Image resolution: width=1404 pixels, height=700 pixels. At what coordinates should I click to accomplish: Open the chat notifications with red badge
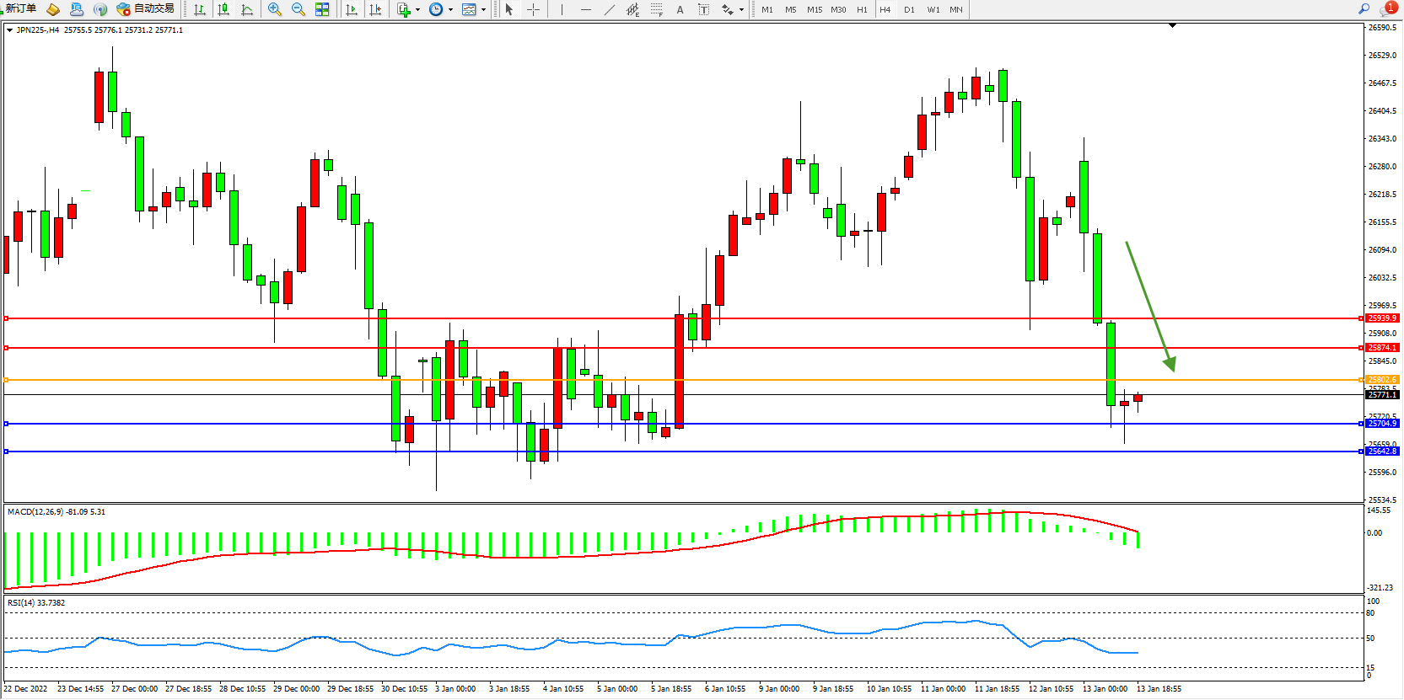pyautogui.click(x=1387, y=8)
